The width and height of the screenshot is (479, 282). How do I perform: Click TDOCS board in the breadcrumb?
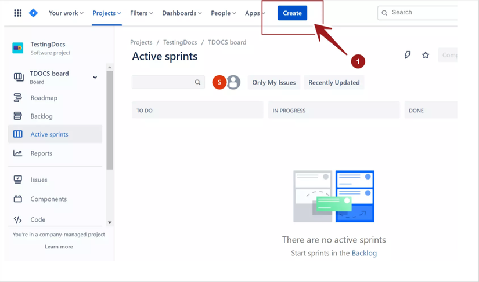[227, 42]
